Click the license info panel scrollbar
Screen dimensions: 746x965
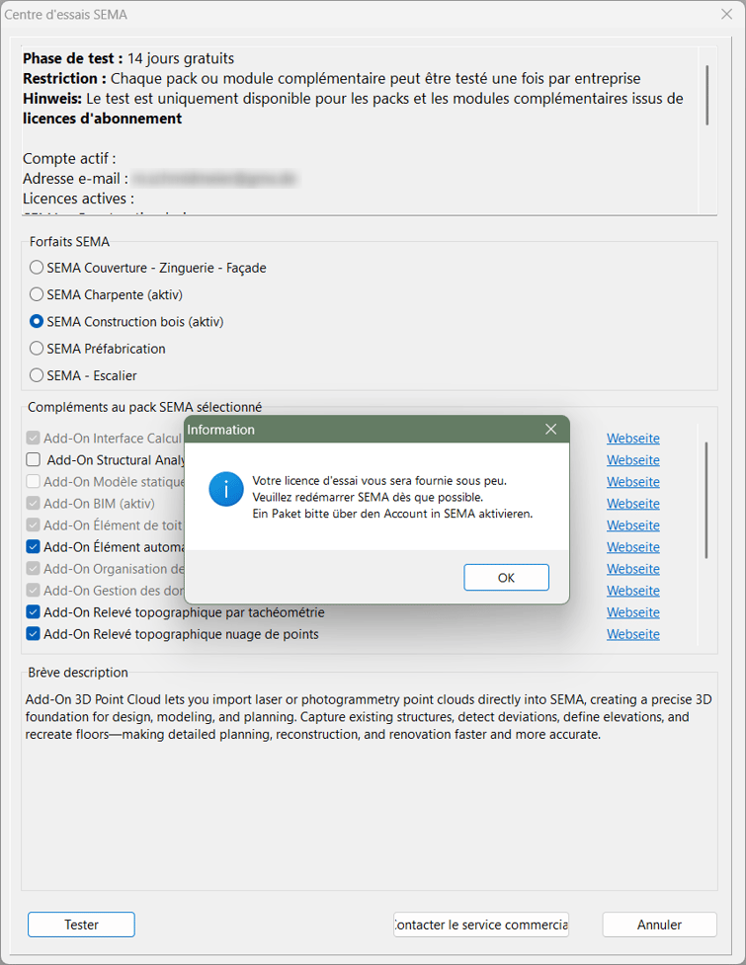click(707, 96)
